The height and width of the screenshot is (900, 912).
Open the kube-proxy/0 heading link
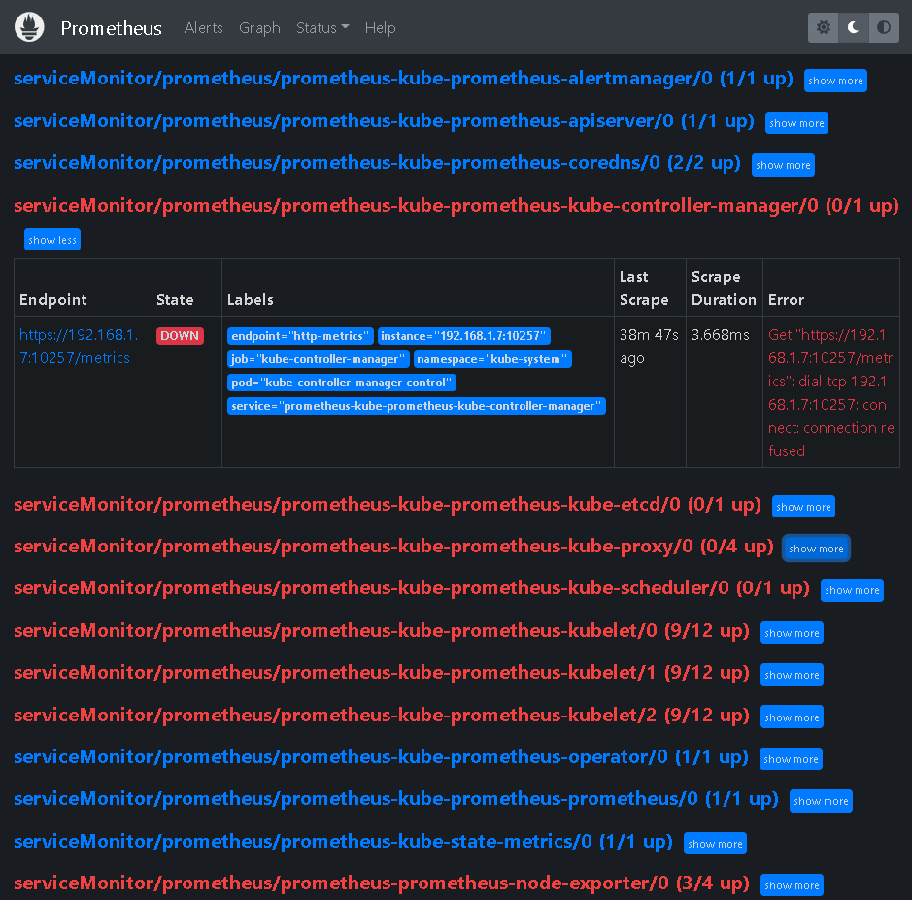click(393, 547)
